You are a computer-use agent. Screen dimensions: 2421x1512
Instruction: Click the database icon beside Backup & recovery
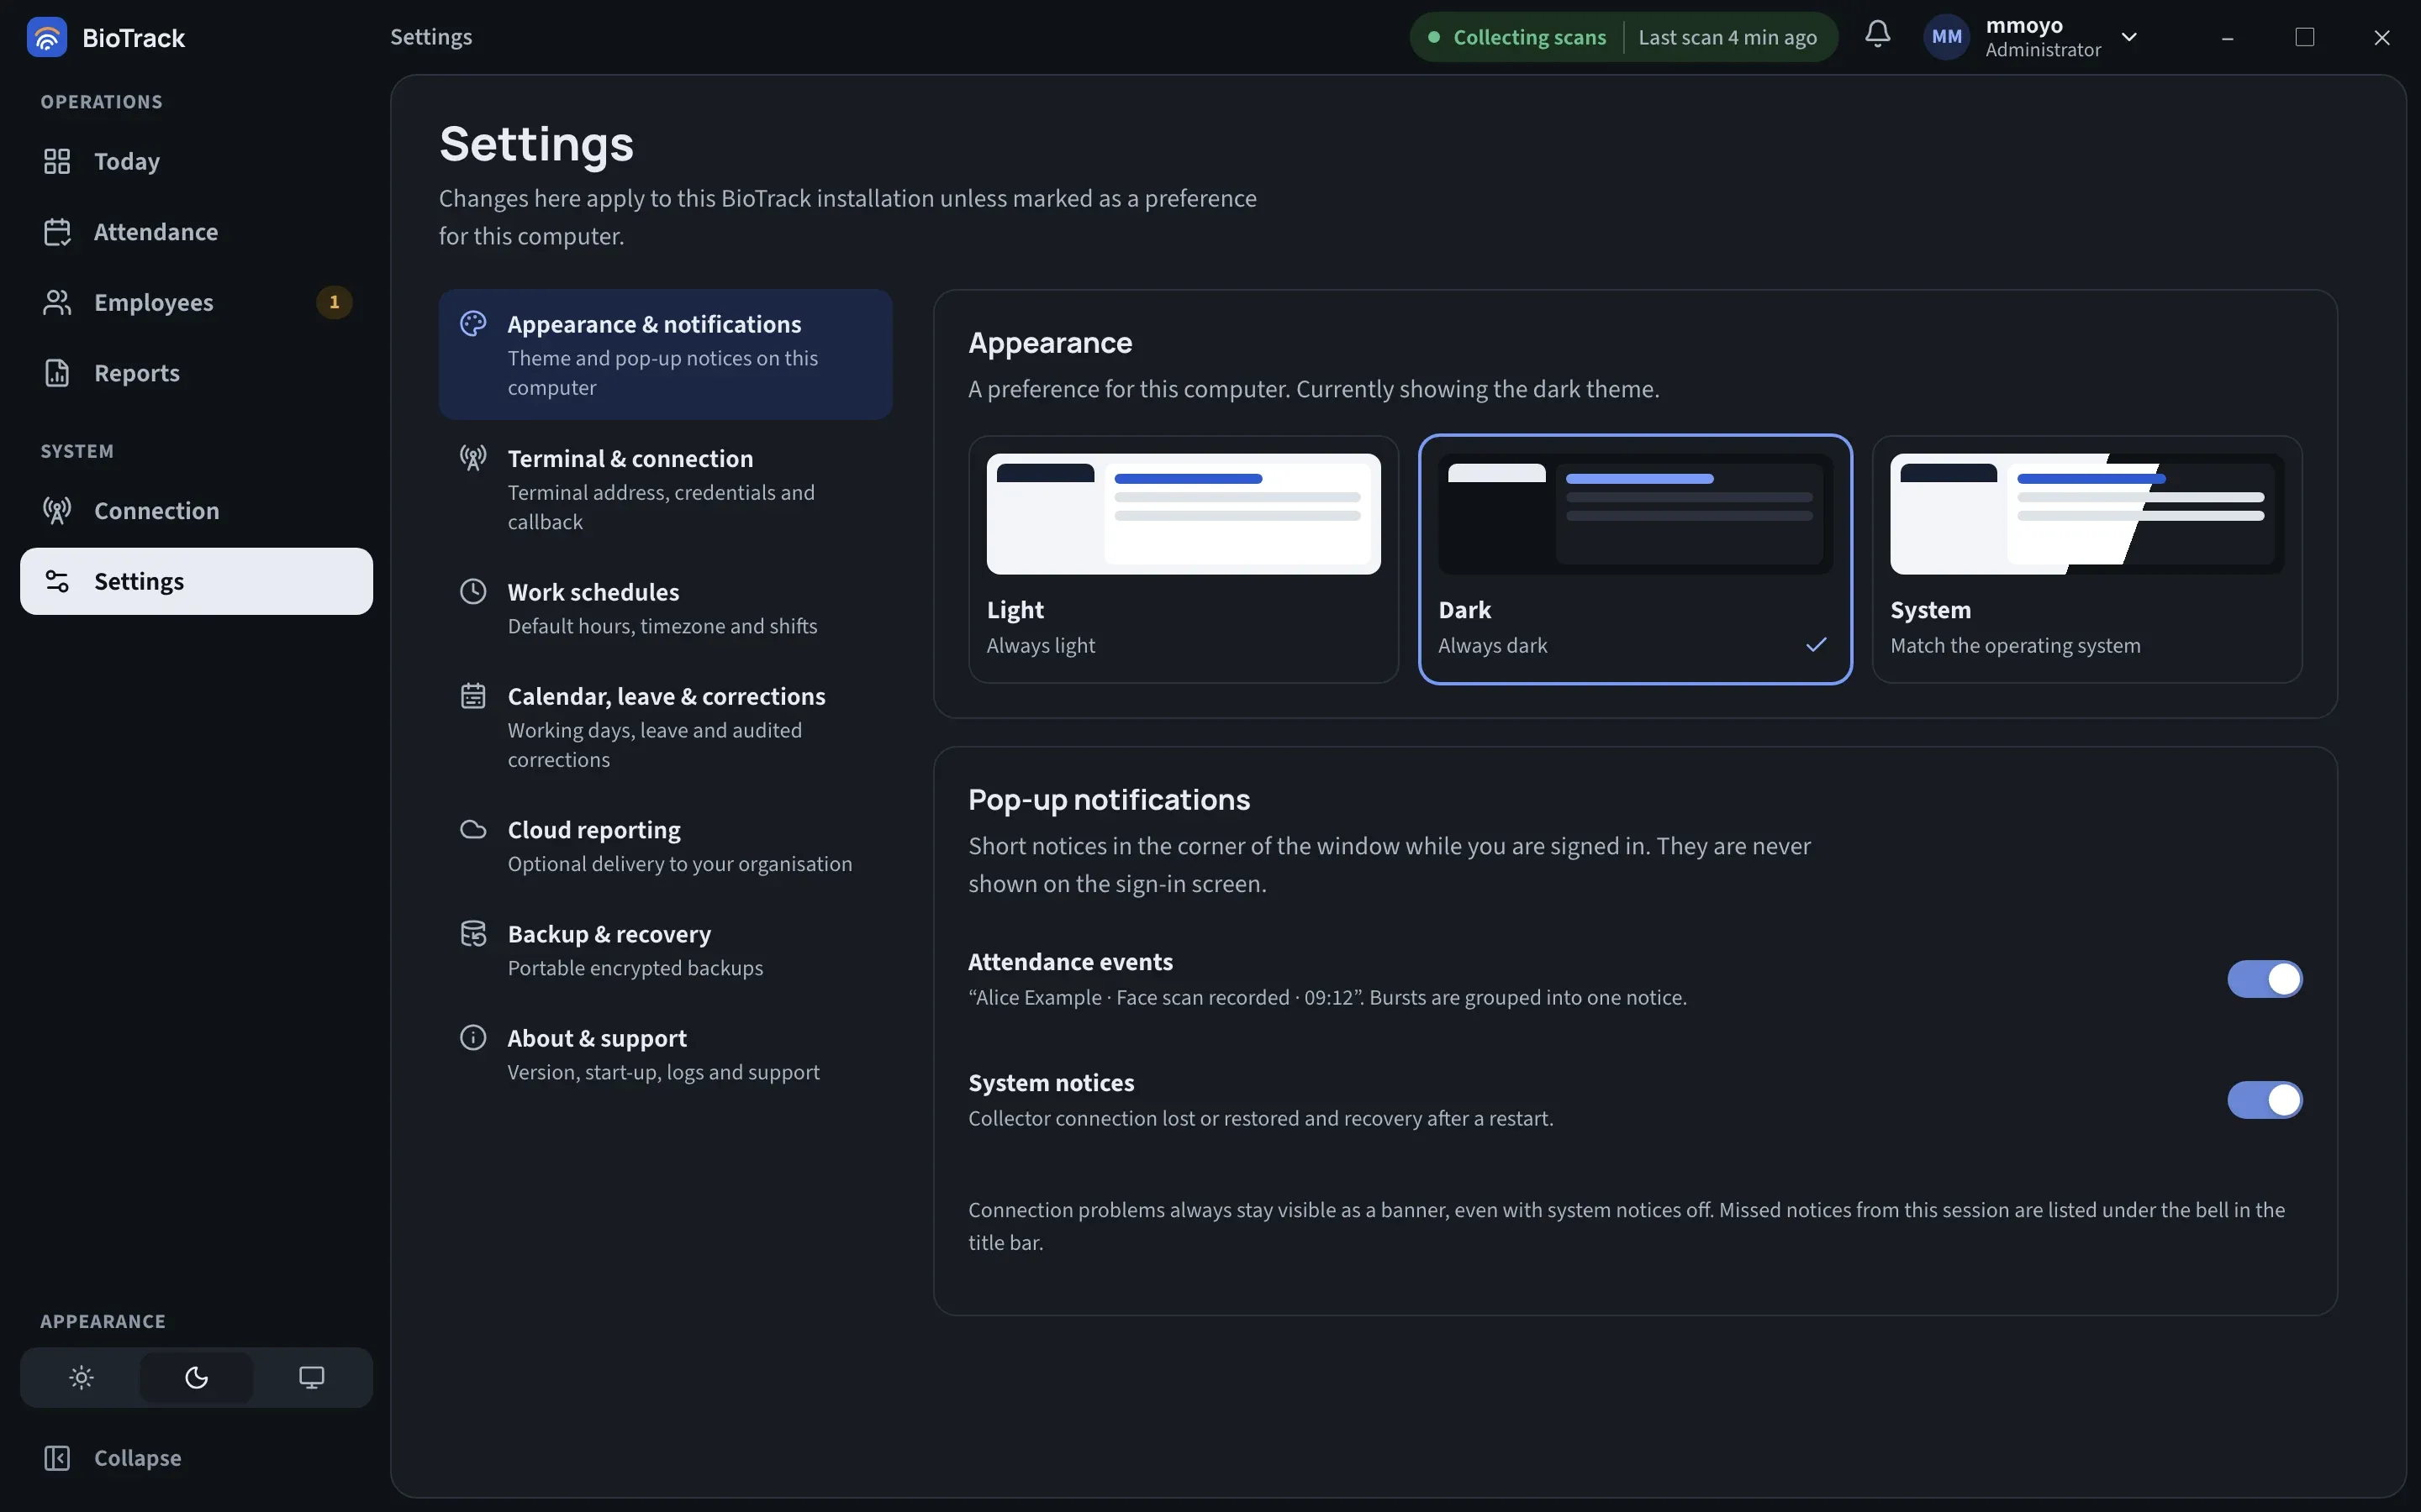coord(473,933)
